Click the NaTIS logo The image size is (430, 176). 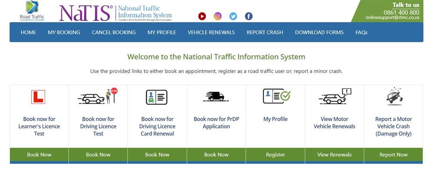[86, 13]
